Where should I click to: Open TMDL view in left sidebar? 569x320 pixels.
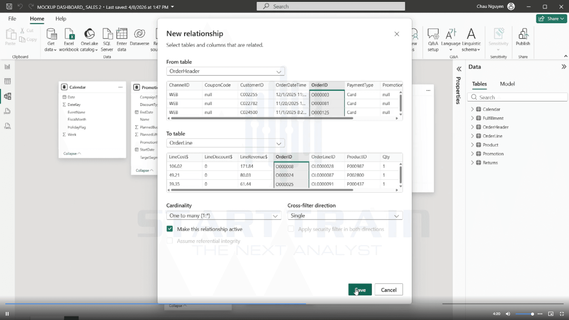7,126
